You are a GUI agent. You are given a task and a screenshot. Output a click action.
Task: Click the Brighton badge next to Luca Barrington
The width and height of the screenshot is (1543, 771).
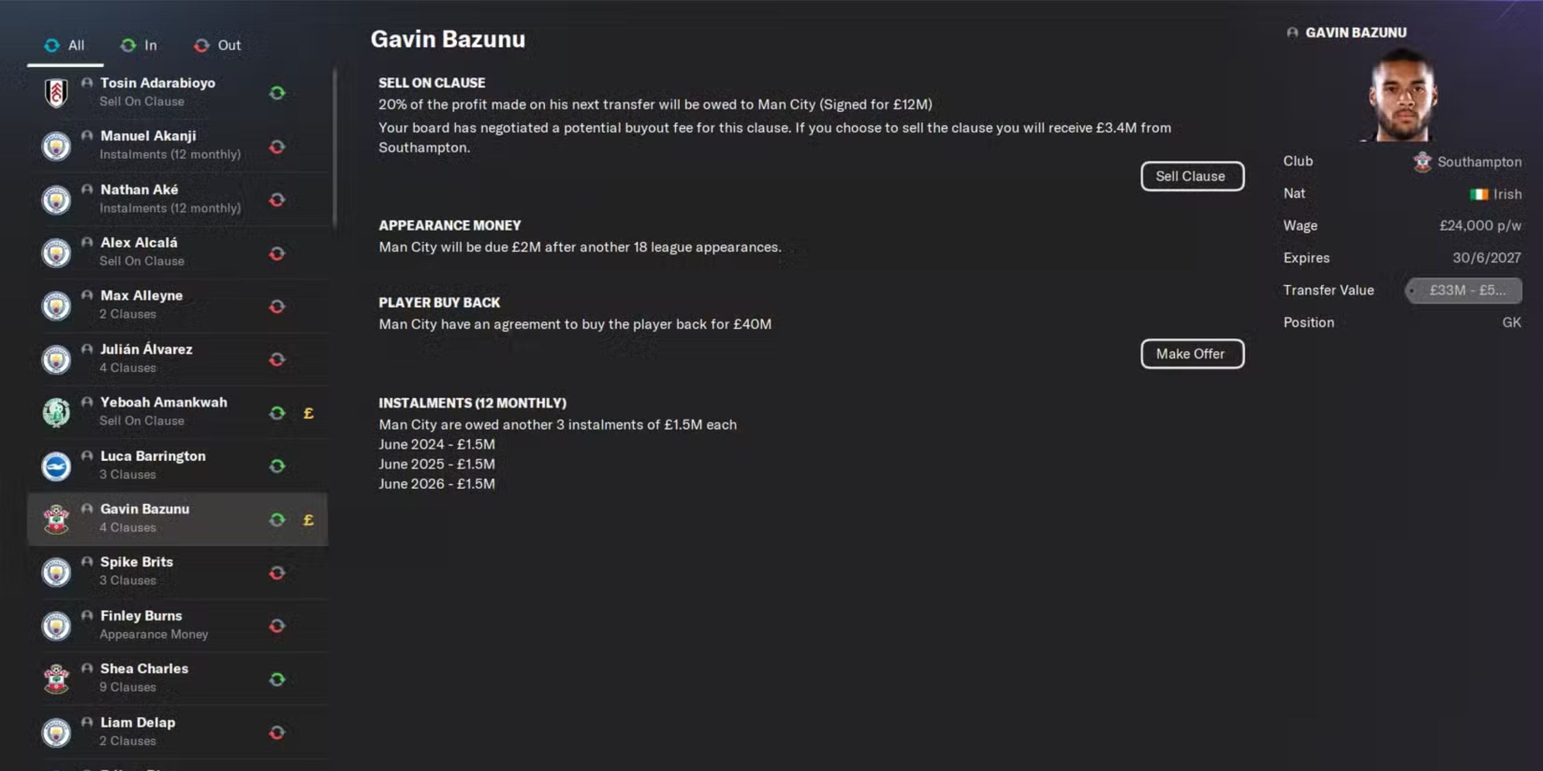click(56, 466)
